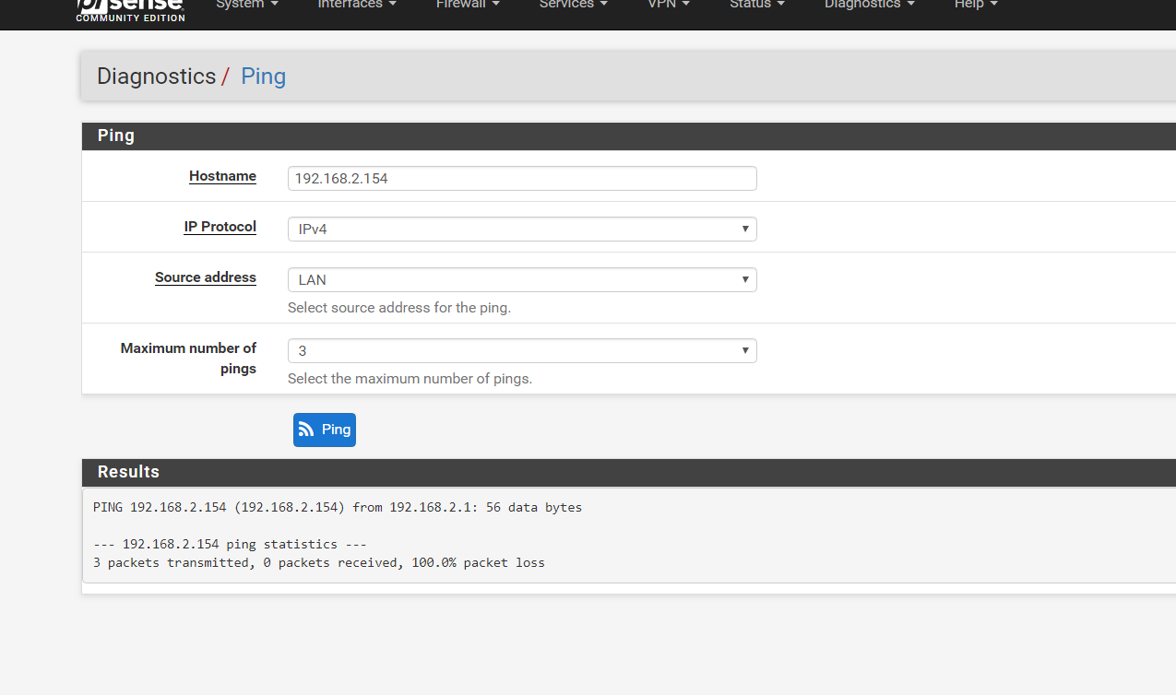1176x695 pixels.
Task: Expand the Firewall dropdown menu
Action: click(468, 5)
